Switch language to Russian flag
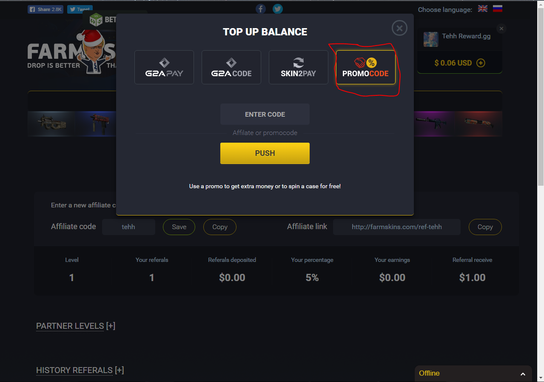 [498, 9]
